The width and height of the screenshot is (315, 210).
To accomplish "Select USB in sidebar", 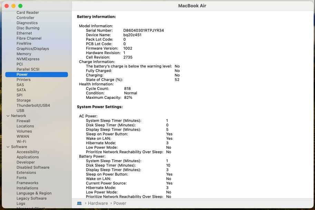I will pos(20,111).
